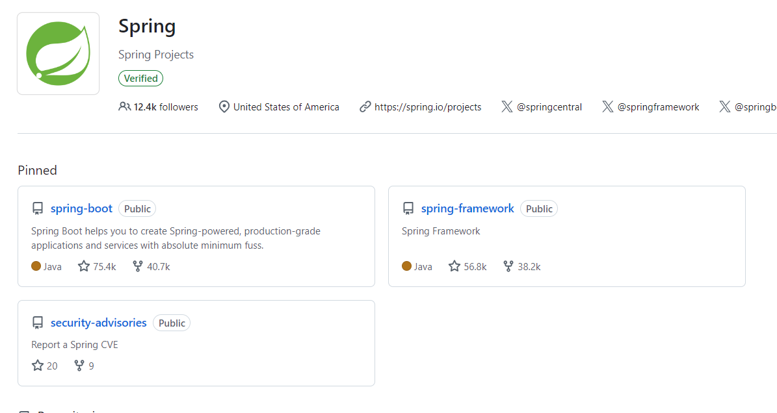The height and width of the screenshot is (413, 777).
Task: Click the 'Spring Framework' description text
Action: coord(441,231)
